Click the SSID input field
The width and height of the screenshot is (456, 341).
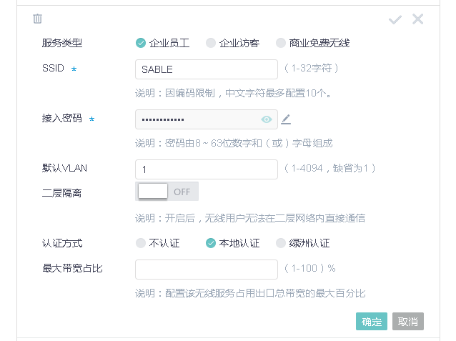206,69
